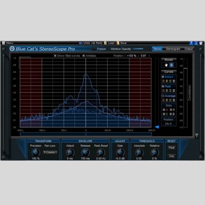Toggle Slots D checkbox

point(171,114)
